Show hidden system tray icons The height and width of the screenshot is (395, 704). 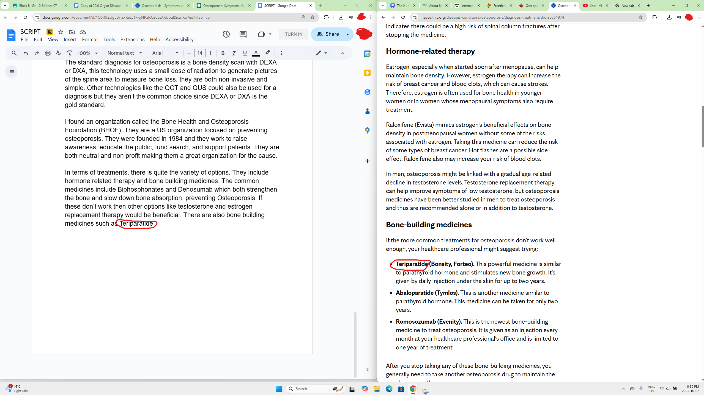623,389
